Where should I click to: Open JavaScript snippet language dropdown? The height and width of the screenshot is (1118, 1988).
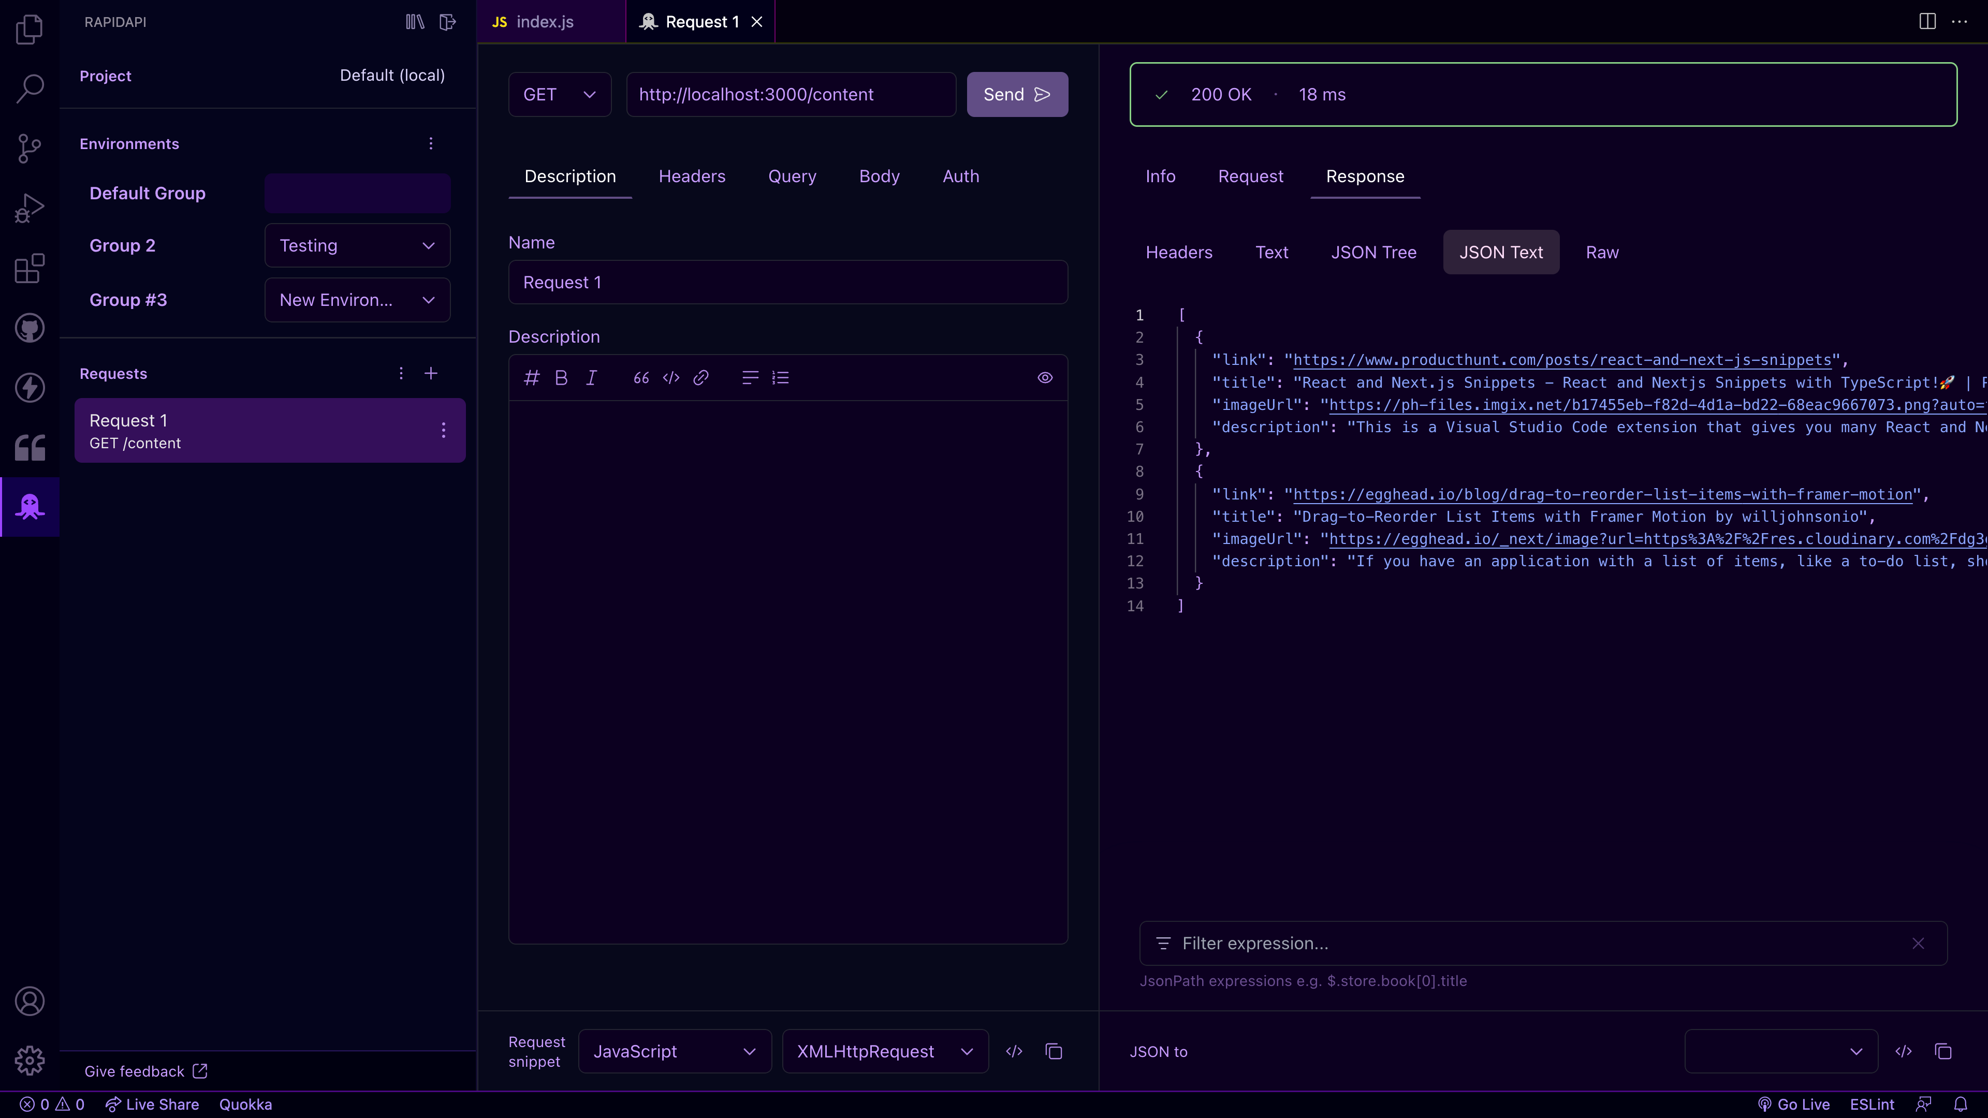click(x=675, y=1052)
